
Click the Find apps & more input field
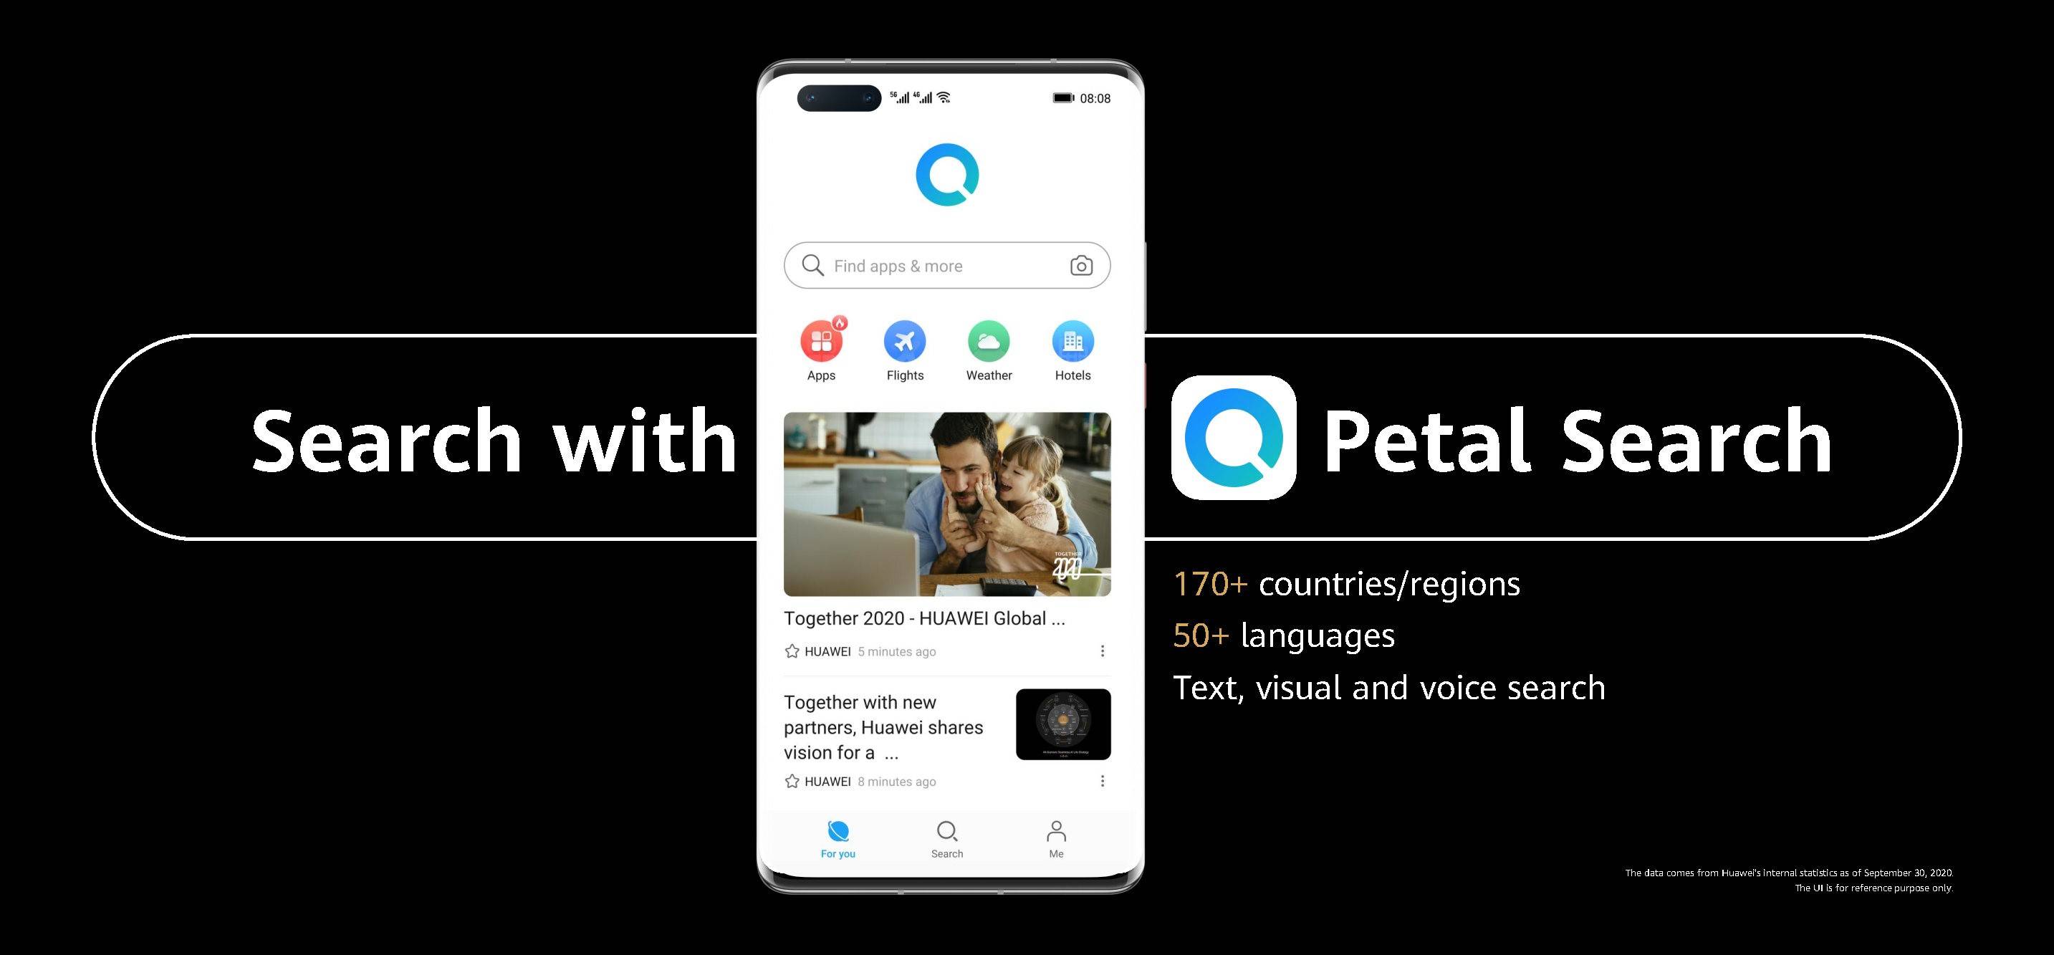tap(947, 266)
